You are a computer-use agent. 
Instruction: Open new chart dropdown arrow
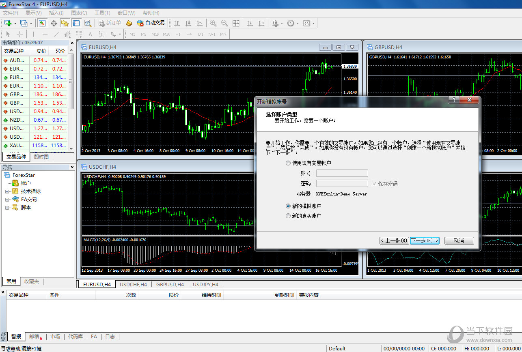(x=15, y=23)
